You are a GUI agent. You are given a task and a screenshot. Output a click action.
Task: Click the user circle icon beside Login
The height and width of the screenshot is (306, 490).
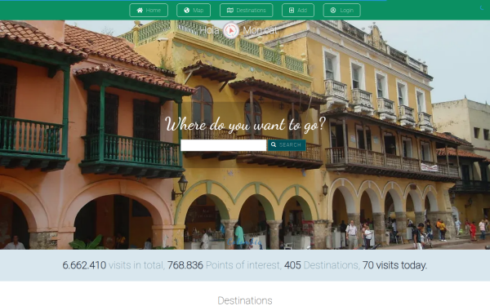pos(333,11)
